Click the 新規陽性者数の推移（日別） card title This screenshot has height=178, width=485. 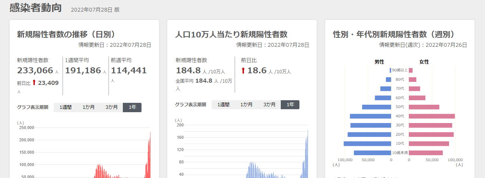click(66, 34)
